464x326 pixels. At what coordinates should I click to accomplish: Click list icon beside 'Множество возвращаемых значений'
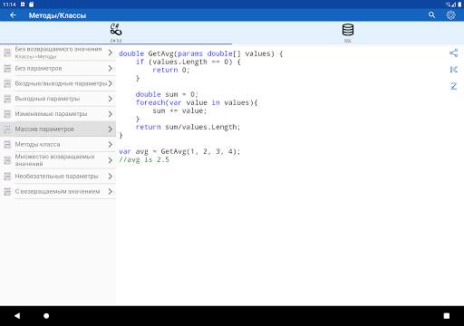7,160
